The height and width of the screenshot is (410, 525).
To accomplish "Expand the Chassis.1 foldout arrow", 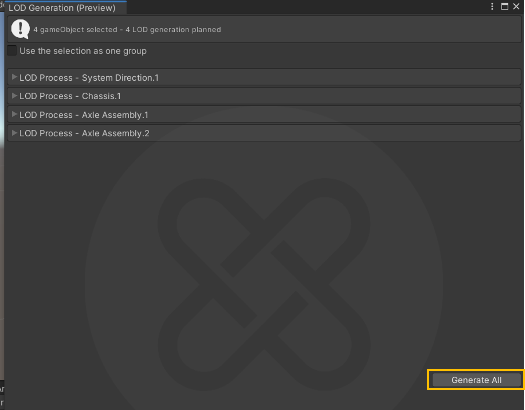I will (14, 96).
